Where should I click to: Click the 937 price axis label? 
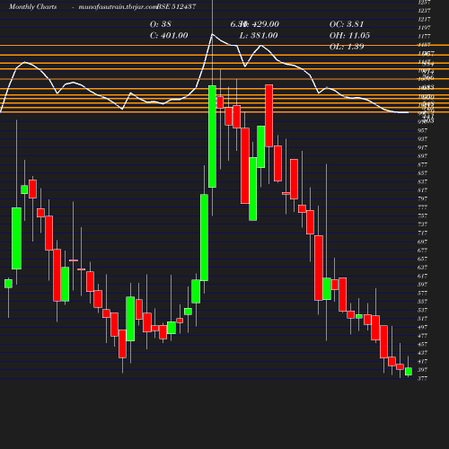click(422, 139)
